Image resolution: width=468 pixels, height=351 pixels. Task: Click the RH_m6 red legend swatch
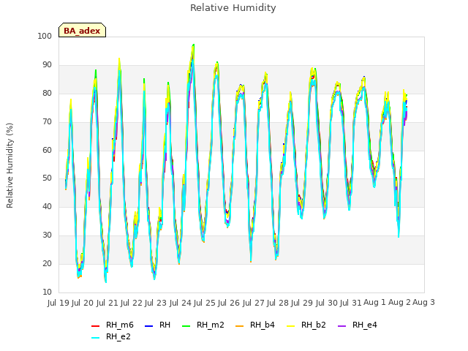pos(95,326)
